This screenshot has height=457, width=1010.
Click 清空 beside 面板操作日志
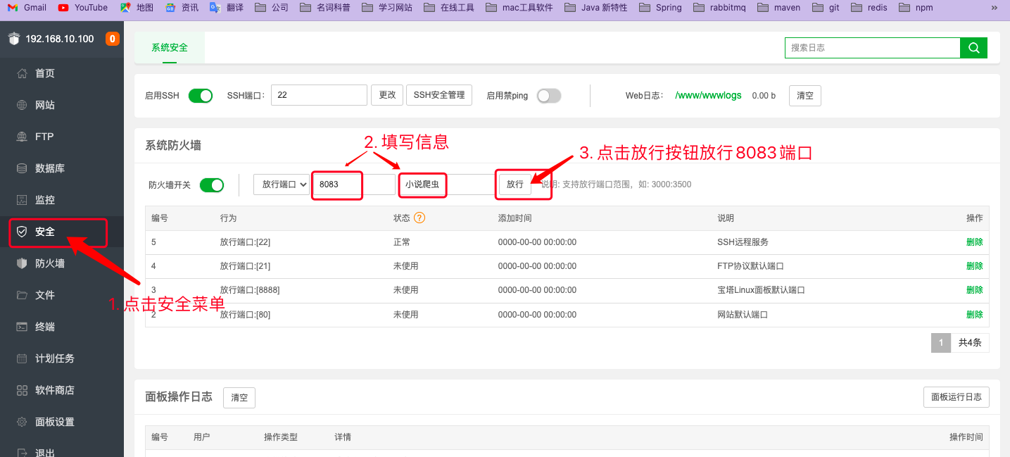pyautogui.click(x=239, y=397)
